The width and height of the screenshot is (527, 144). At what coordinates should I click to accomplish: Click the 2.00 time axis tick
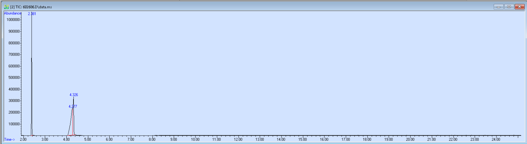pos(23,139)
